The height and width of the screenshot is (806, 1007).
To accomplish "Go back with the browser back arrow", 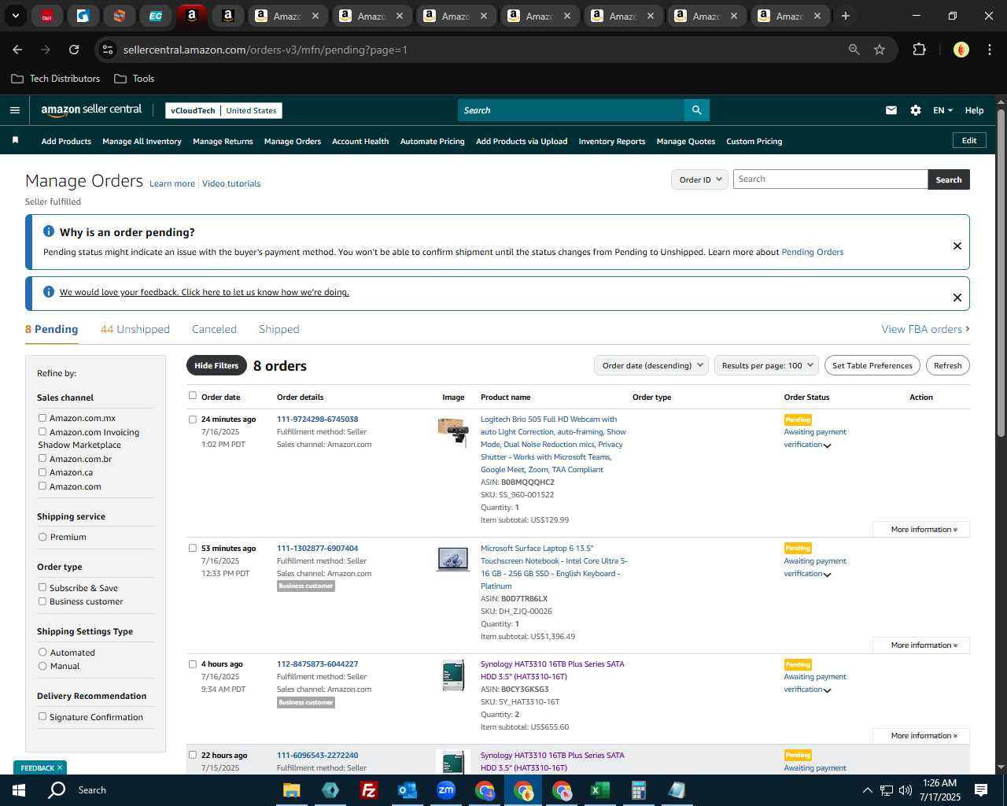I will 17,50.
